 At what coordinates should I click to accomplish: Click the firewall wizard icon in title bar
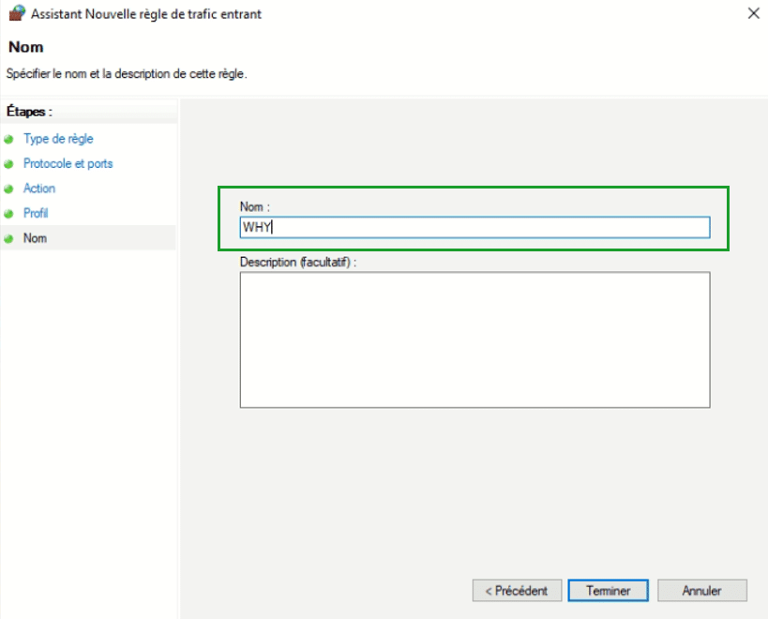click(x=17, y=13)
